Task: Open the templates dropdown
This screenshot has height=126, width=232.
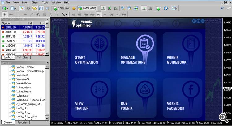Action: click(174, 8)
